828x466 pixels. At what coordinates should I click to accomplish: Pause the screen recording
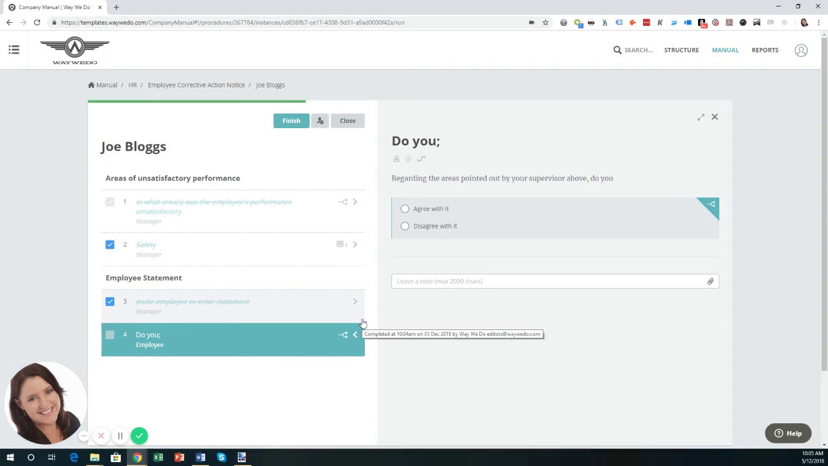coord(120,436)
